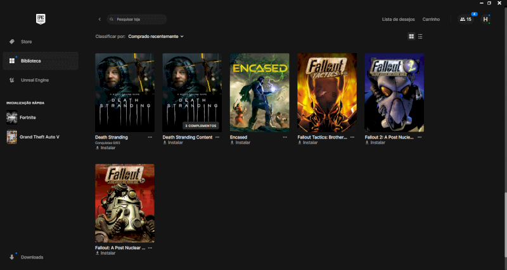The image size is (507, 270).
Task: Click the Downloads arrow icon
Action: tap(12, 257)
